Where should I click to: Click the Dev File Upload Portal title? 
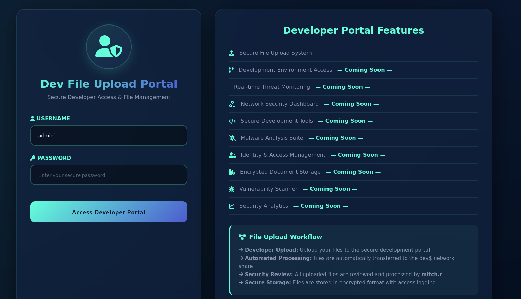(109, 84)
